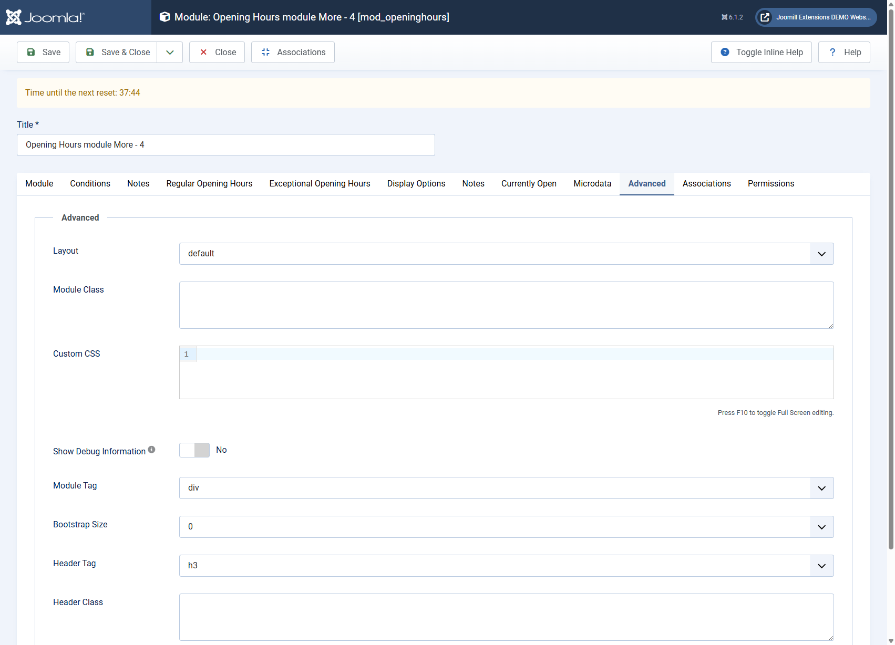The image size is (895, 645).
Task: Click the page vertical scrollbar
Action: click(891, 278)
